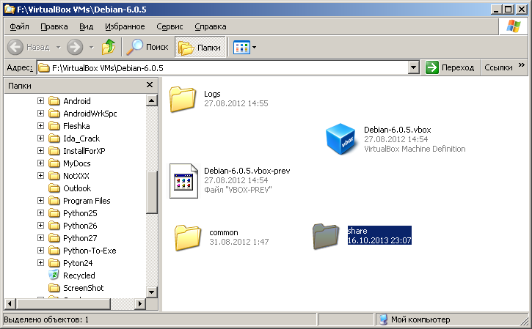The width and height of the screenshot is (532, 329).
Task: Open the Back history dropdown arrow
Action: point(58,48)
